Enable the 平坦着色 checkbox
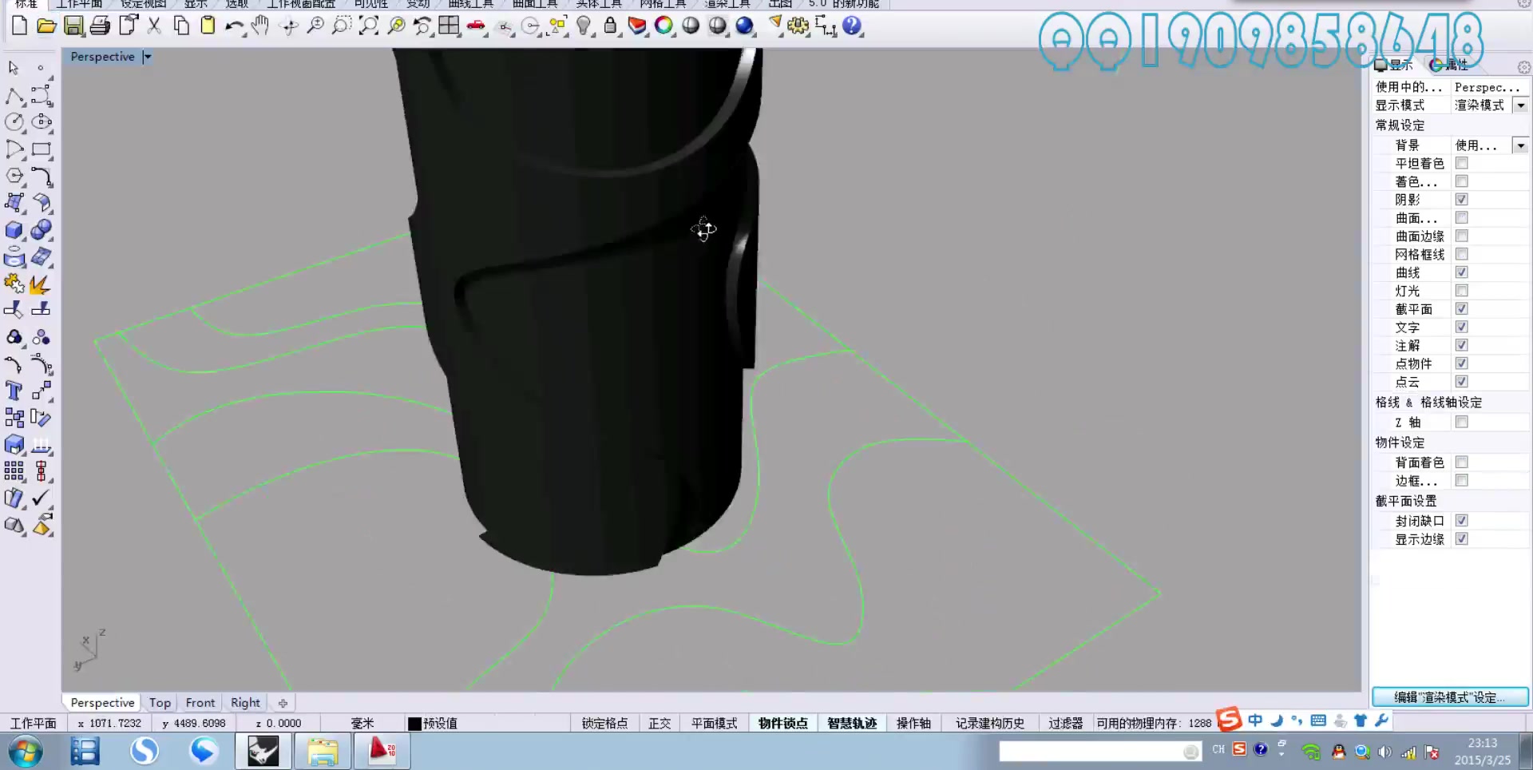This screenshot has height=770, width=1533. (1461, 163)
